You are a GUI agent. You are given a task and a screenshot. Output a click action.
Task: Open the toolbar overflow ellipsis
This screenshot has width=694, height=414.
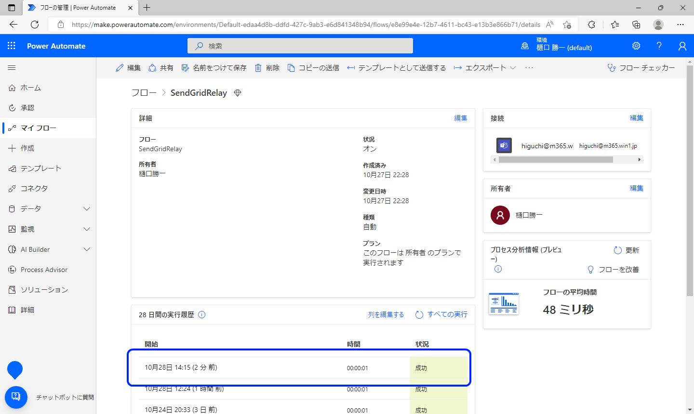(529, 68)
